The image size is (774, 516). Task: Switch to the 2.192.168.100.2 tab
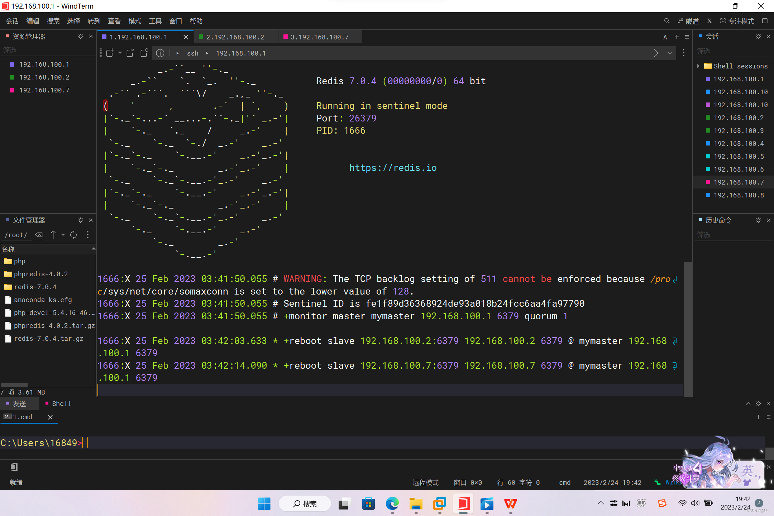(235, 37)
